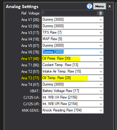The width and height of the screenshot is (117, 130).
Task: Click the 'Analog Settings' title text
Action: coord(22,6)
